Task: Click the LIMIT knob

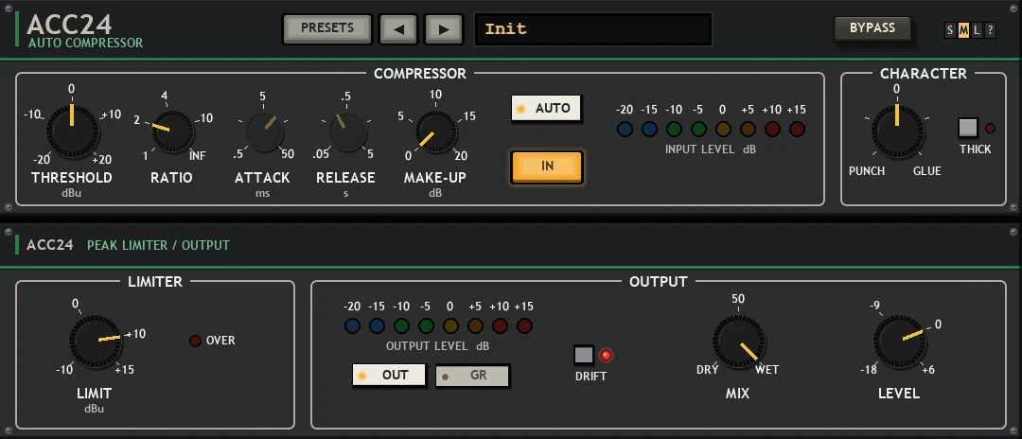Action: click(96, 342)
